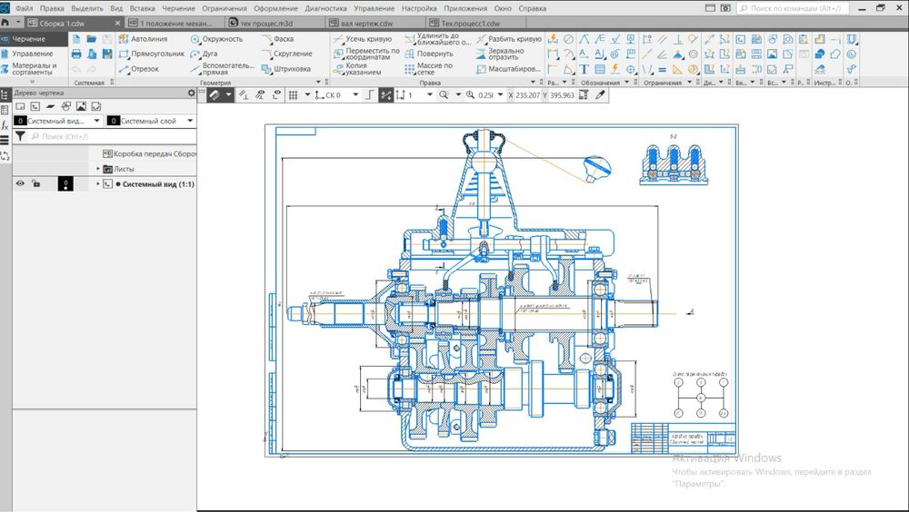Expand the Листы tree node
This screenshot has height=512, width=909.
[98, 169]
